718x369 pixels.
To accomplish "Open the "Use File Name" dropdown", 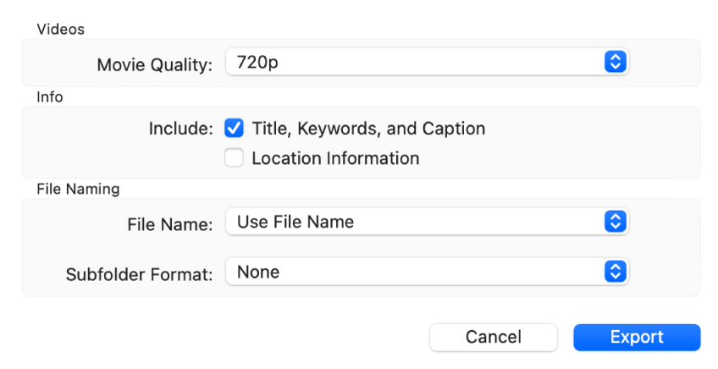I will pos(415,222).
